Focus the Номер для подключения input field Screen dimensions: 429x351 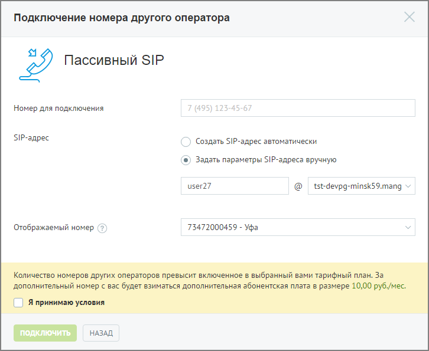tap(298, 108)
